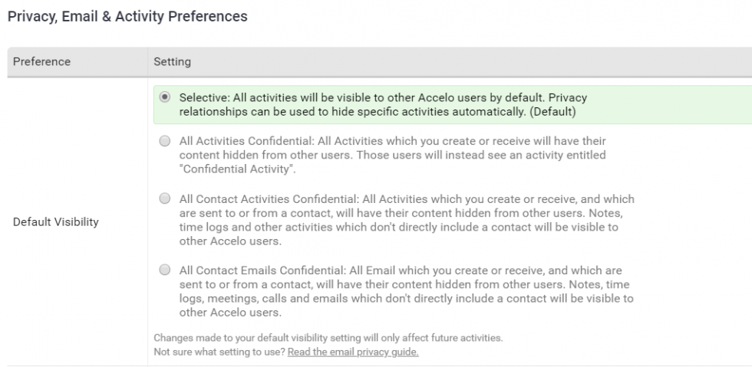Click the Default Visibility preference label
Viewport: 752px width, 367px height.
click(x=56, y=222)
